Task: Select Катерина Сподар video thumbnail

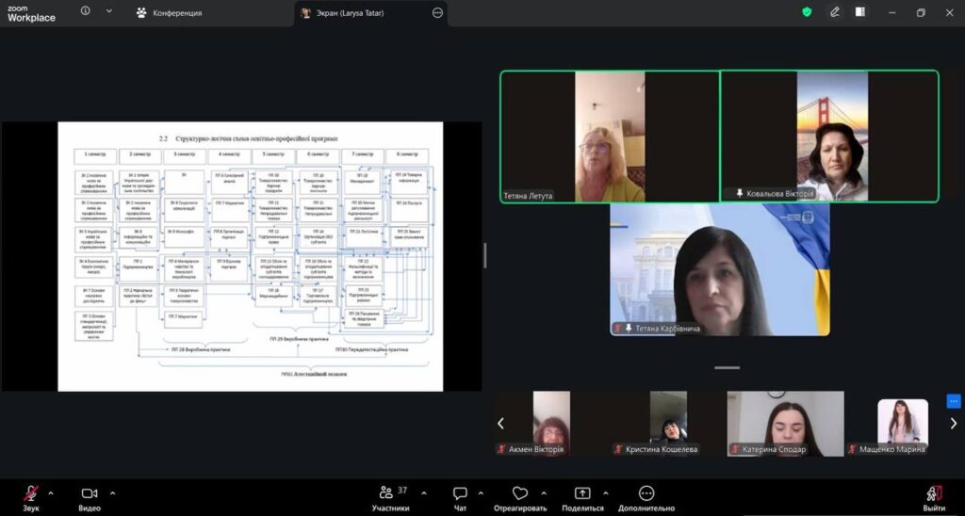Action: (785, 424)
